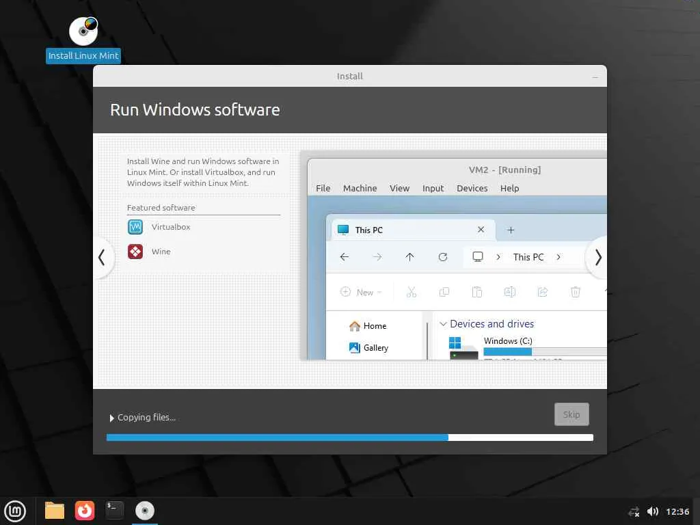Expand the chevron after This PC breadcrumb

pos(558,257)
